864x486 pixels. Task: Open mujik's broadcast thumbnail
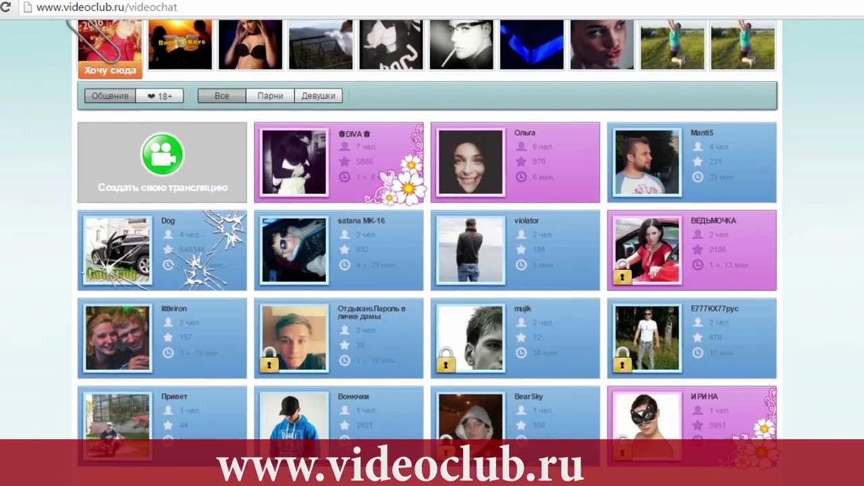[470, 338]
